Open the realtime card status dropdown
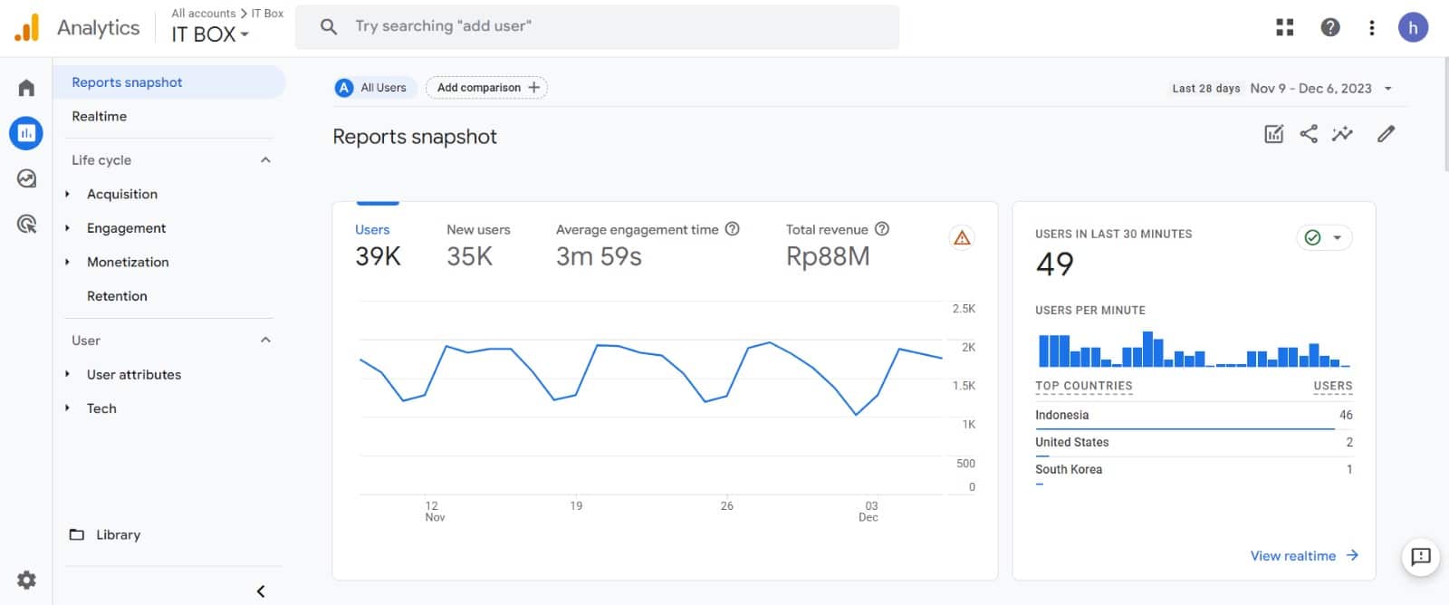The width and height of the screenshot is (1449, 605). coord(1324,237)
